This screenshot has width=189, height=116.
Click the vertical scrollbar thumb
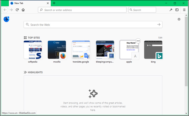point(186,51)
